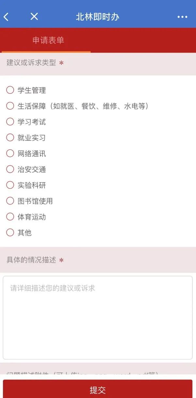Choose the 生活保障 radio option
Viewport: 196px width, 398px height.
pos(10,106)
